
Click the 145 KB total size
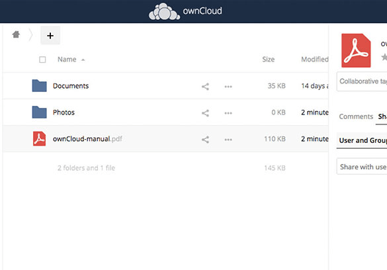pyautogui.click(x=275, y=168)
